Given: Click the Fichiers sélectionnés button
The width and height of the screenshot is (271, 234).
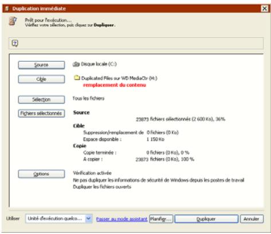Looking at the screenshot, I should (41, 113).
